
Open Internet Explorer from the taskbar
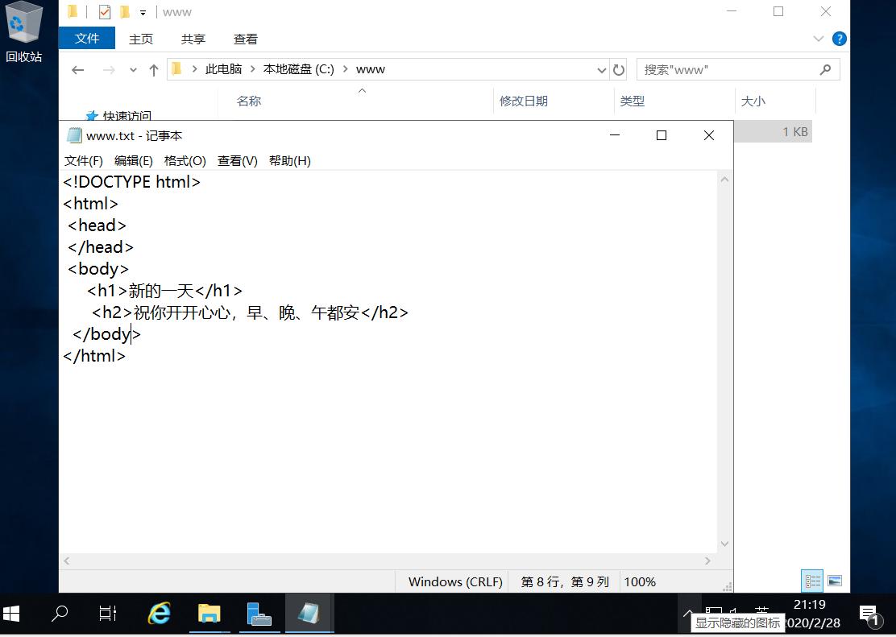159,614
